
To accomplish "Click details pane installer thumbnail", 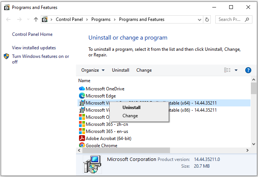I will pyautogui.click(x=92, y=164).
